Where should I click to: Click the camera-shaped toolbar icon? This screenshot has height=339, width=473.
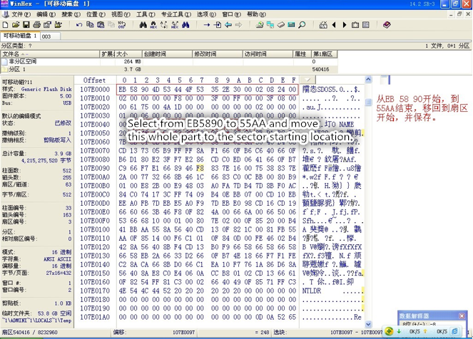(x=355, y=25)
